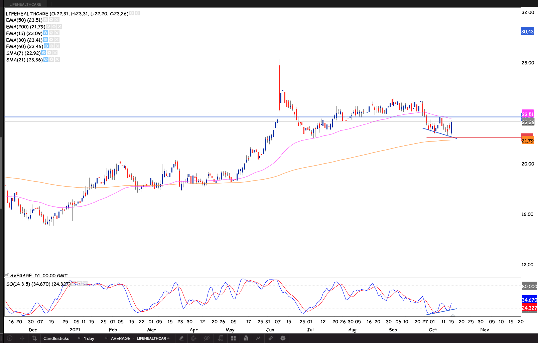538x343 pixels.
Task: Toggle the eye icon for EMA(200)
Action: pos(48,26)
